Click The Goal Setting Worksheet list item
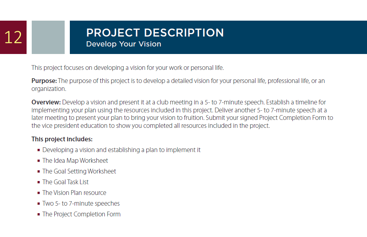The image size is (367, 237). tap(79, 171)
